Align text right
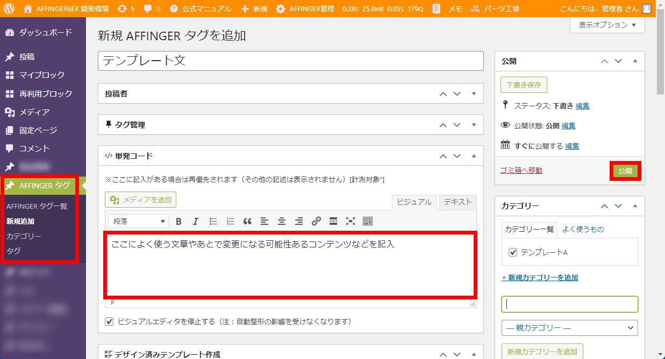Image resolution: width=665 pixels, height=359 pixels. 299,221
